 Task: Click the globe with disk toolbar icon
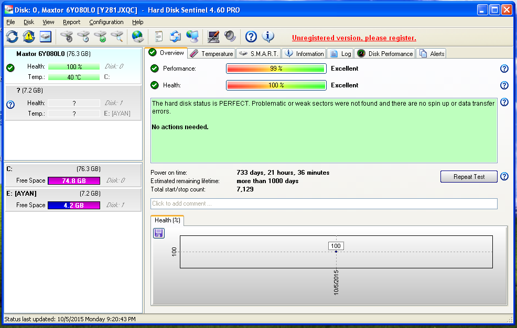[x=137, y=37]
